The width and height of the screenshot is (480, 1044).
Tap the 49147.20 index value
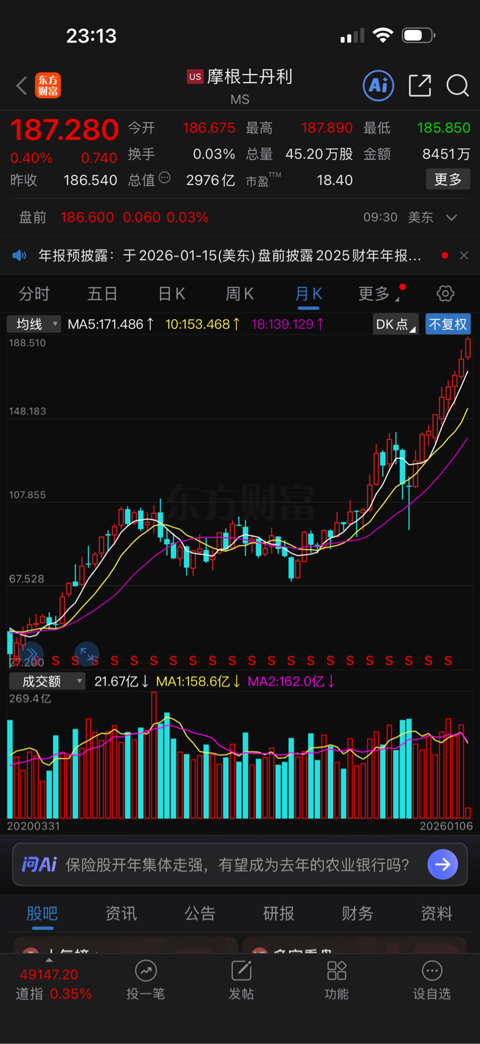pos(49,975)
